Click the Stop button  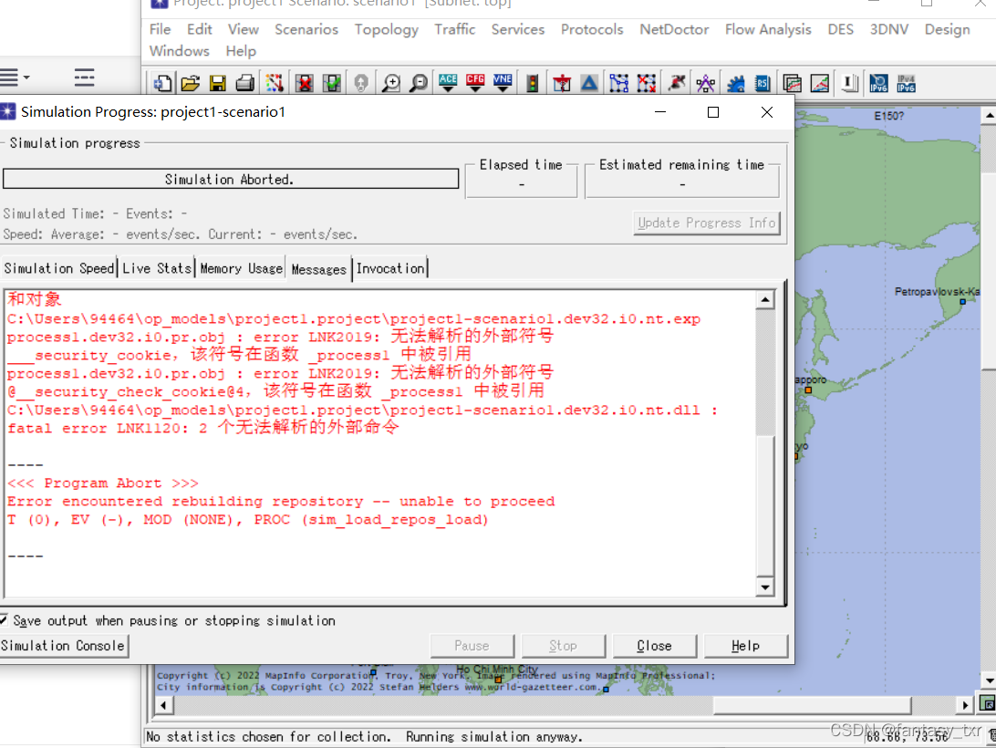tap(564, 646)
